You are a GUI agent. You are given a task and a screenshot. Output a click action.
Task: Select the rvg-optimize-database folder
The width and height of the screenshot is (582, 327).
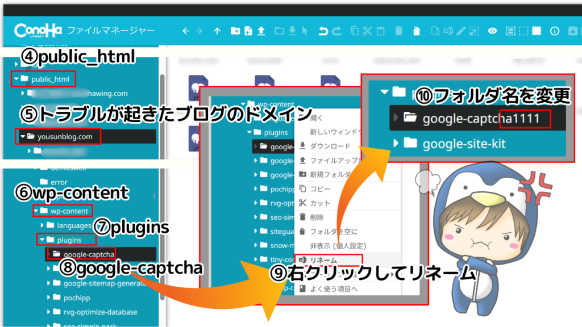point(100,312)
